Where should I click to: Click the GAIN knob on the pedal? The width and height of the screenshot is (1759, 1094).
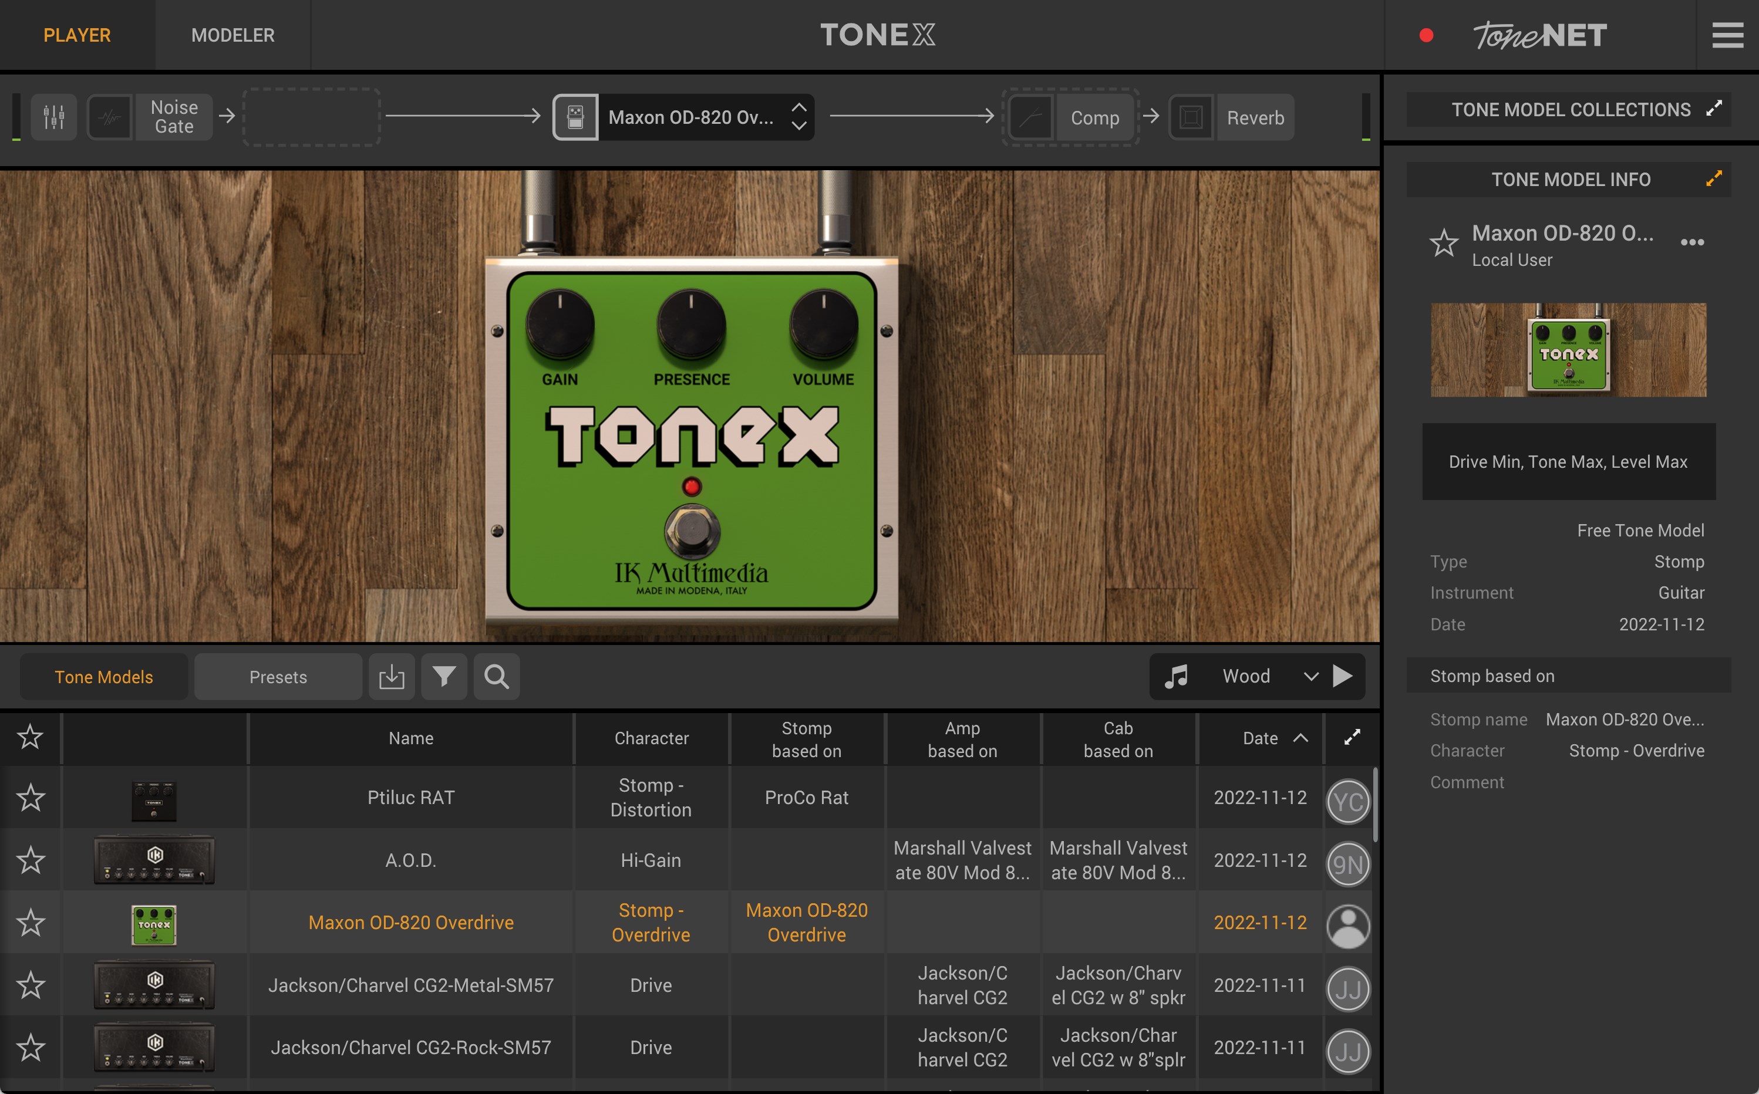point(560,325)
